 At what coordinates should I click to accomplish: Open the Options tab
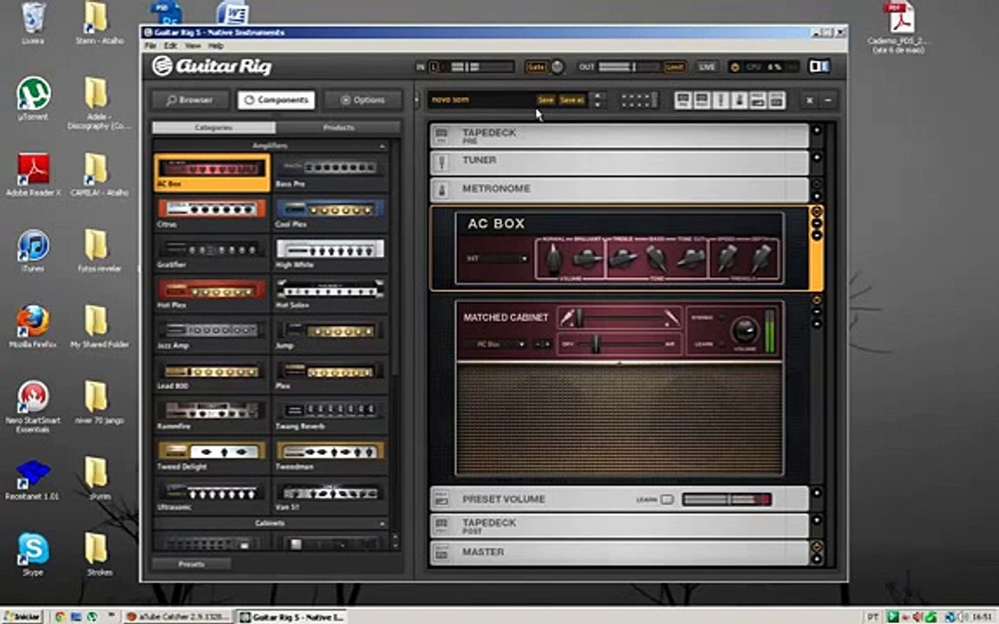362,100
